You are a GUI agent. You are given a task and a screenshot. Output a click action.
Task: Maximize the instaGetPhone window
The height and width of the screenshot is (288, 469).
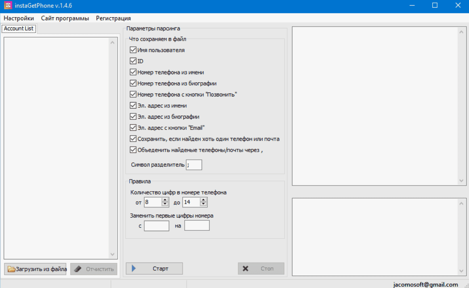pos(435,5)
